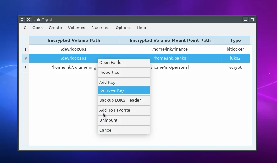Click the X close icon in title bar

click(29, 20)
